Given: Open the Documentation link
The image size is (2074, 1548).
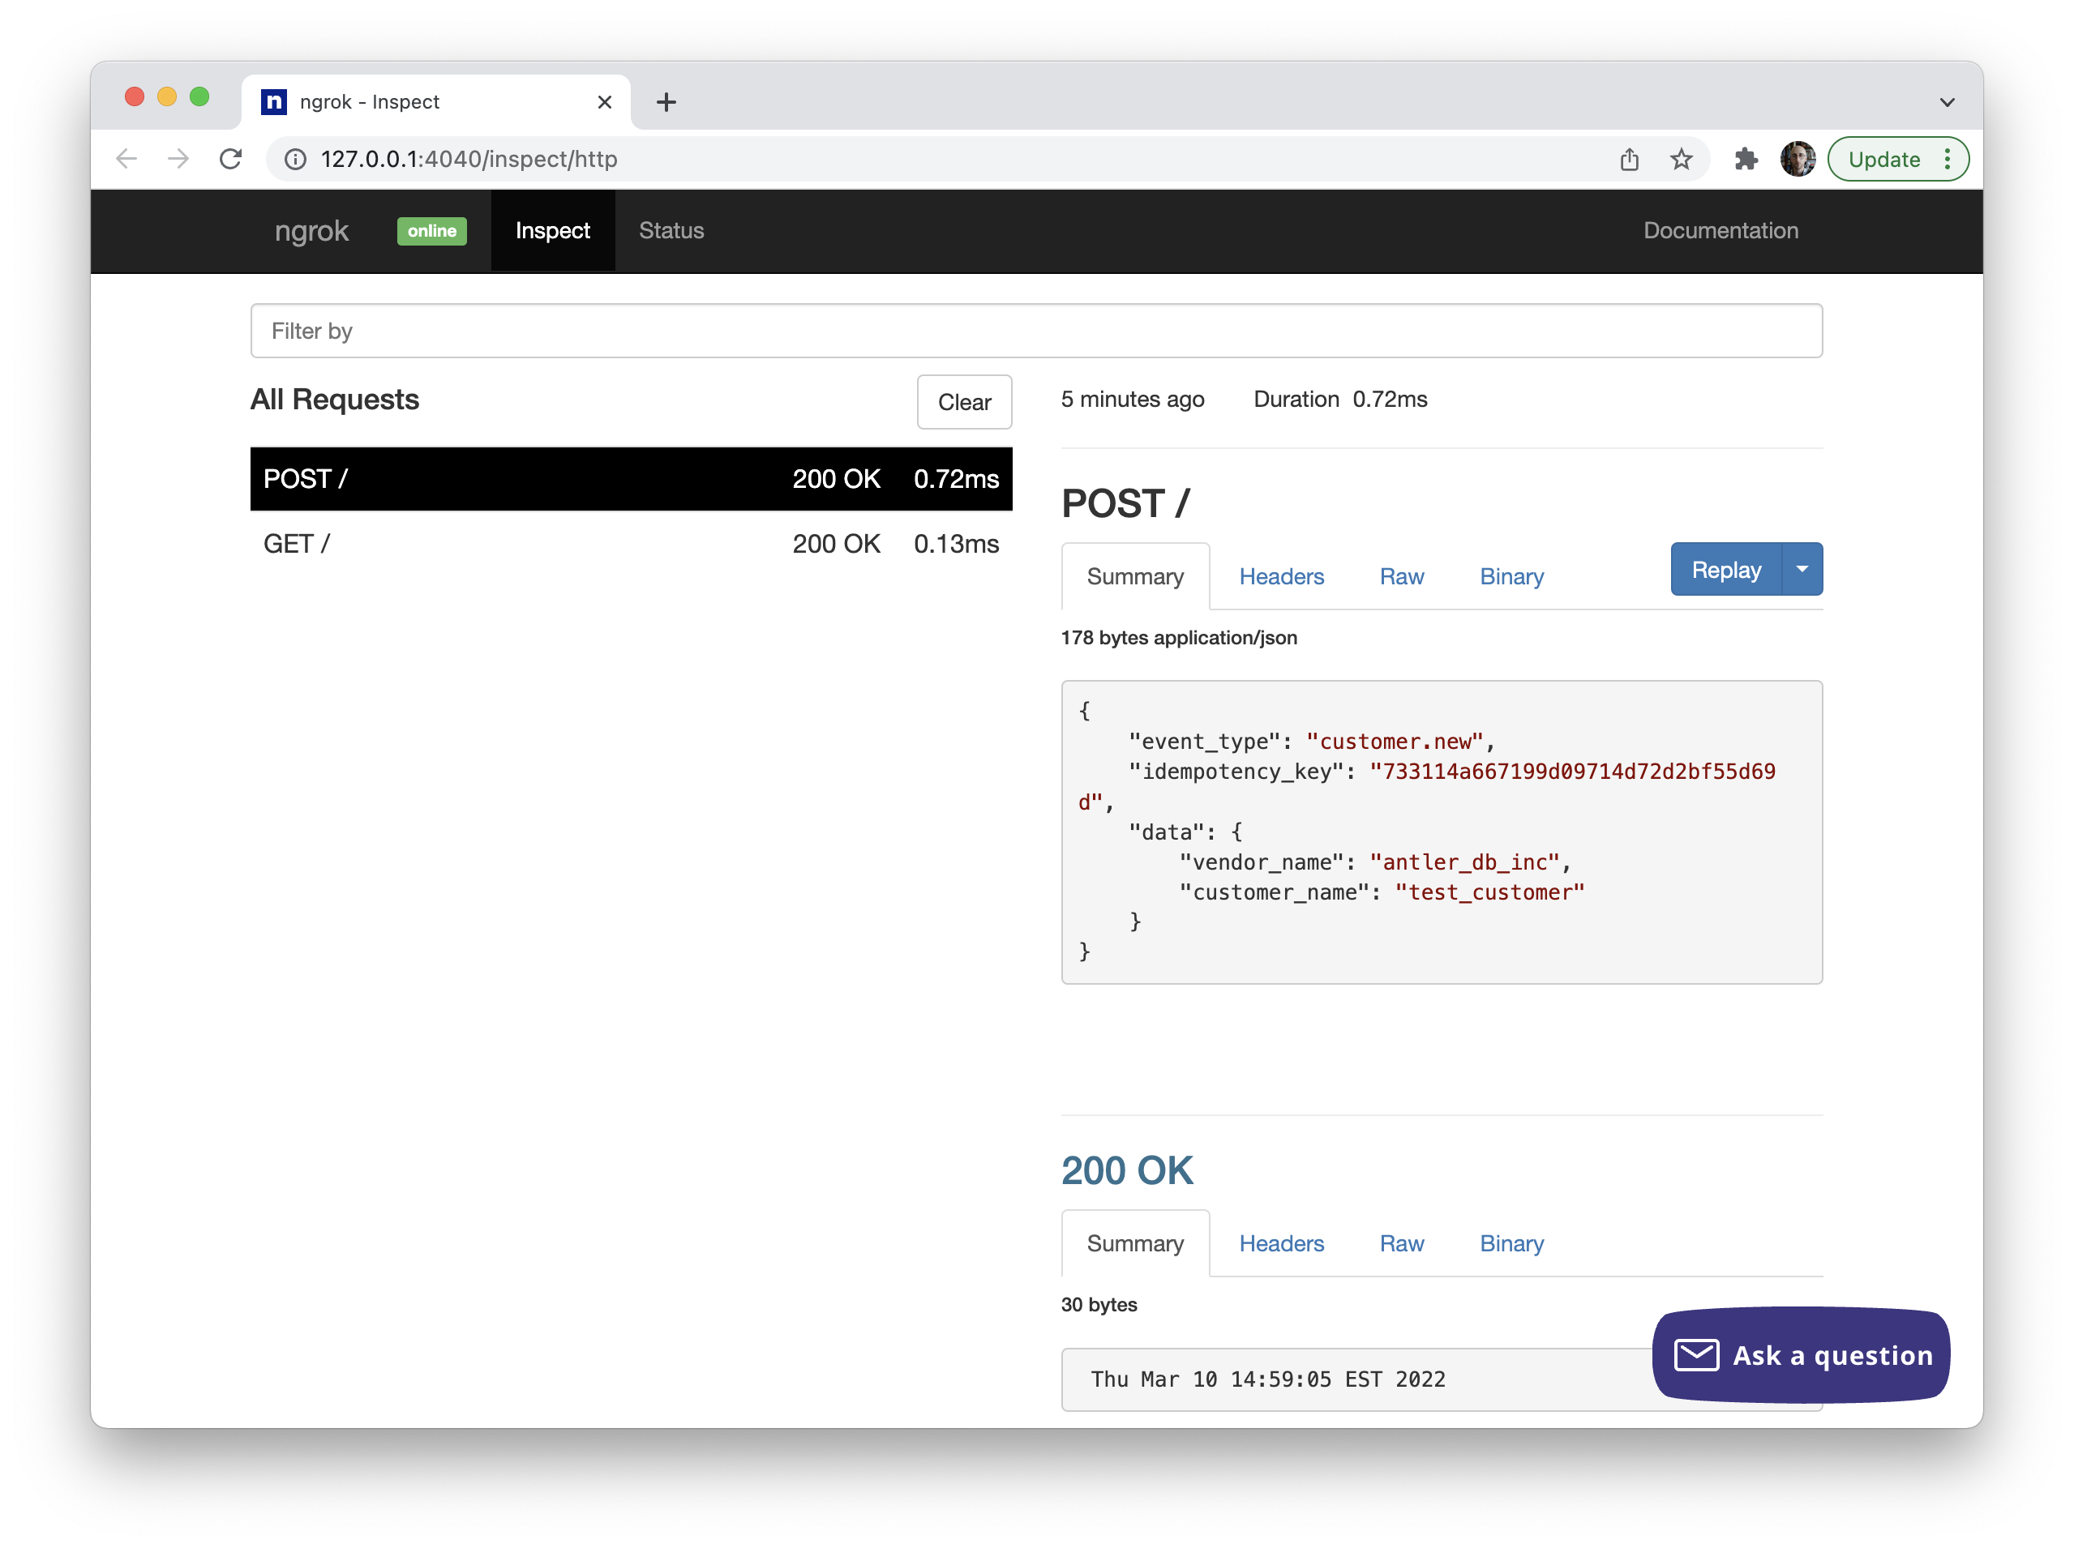Looking at the screenshot, I should [x=1720, y=230].
